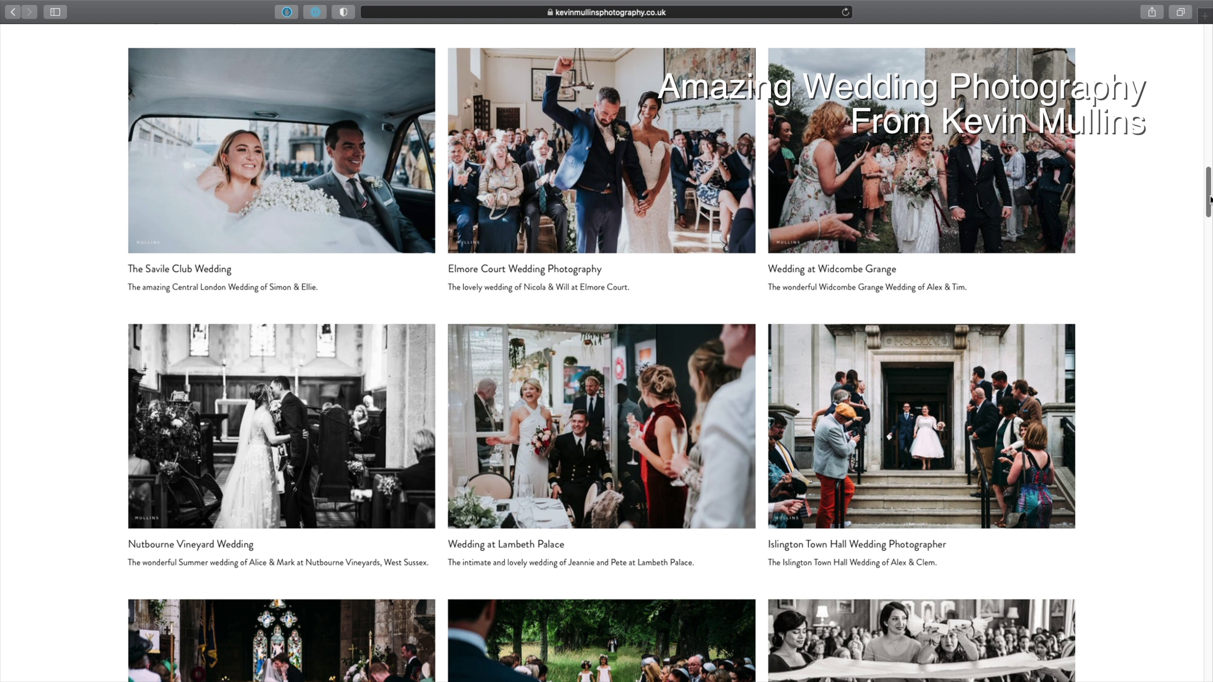Click the shield privacy report icon

pyautogui.click(x=343, y=12)
